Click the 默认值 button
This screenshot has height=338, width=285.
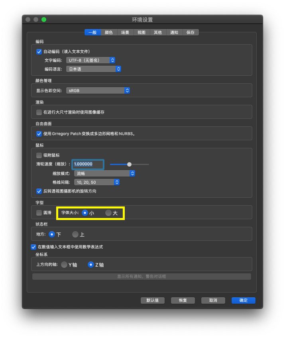(x=153, y=301)
